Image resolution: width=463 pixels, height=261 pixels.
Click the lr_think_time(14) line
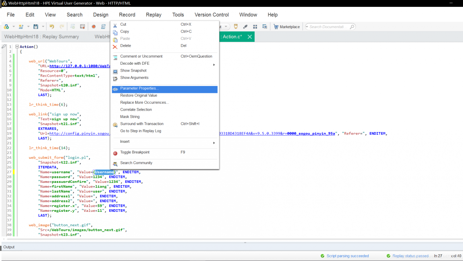pos(49,148)
